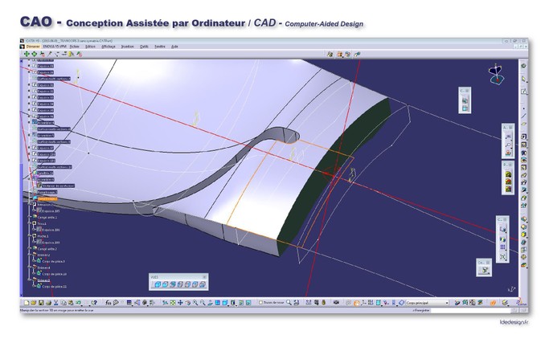
Task: Open the Démarrer menu
Action: (35, 47)
